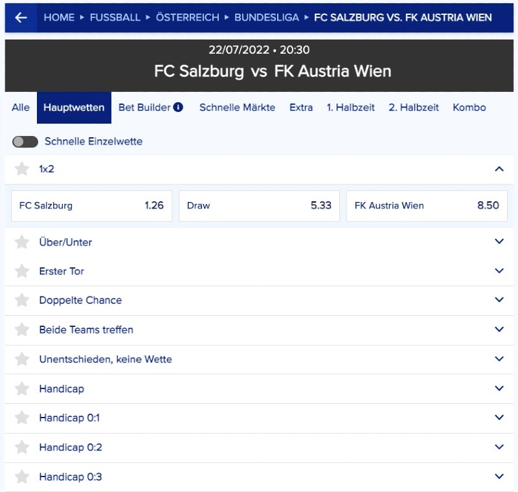
Task: Star the Unentschieden, keine Wette market
Action: point(22,359)
